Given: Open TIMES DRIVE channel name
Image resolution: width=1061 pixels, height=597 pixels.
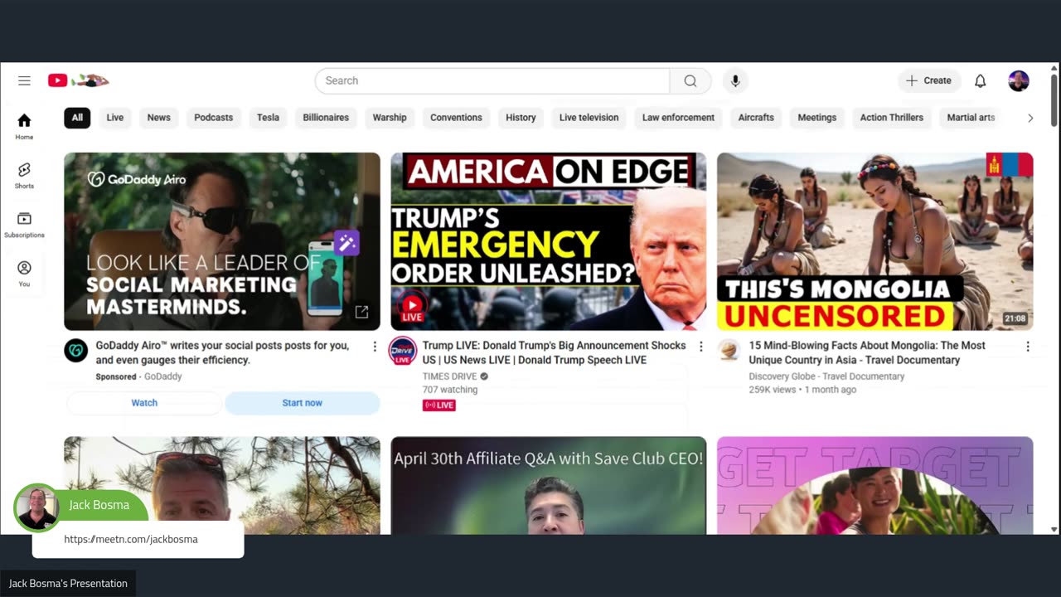Looking at the screenshot, I should 449,376.
